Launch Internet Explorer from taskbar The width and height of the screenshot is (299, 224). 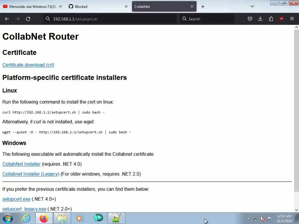(x=26, y=218)
